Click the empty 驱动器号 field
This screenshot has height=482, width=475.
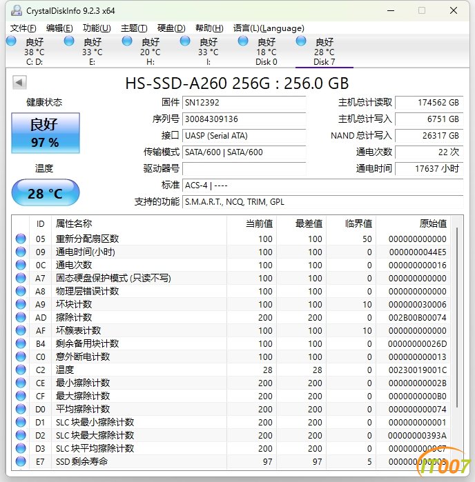tap(244, 169)
